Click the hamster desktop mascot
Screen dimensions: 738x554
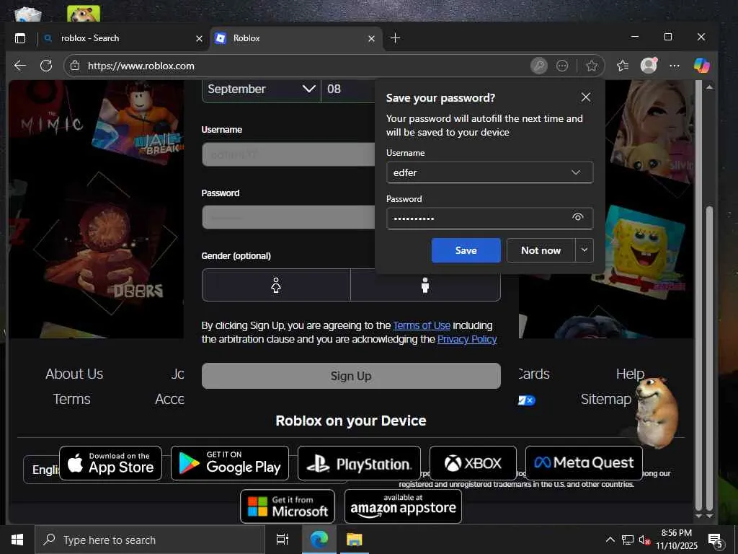pos(656,412)
